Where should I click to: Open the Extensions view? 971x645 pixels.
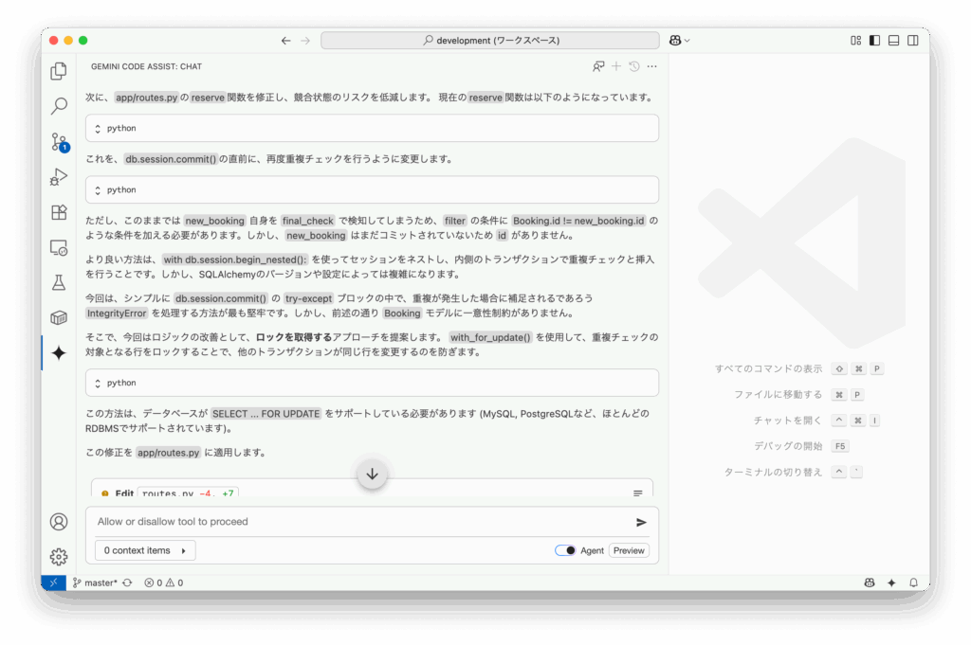coord(59,212)
